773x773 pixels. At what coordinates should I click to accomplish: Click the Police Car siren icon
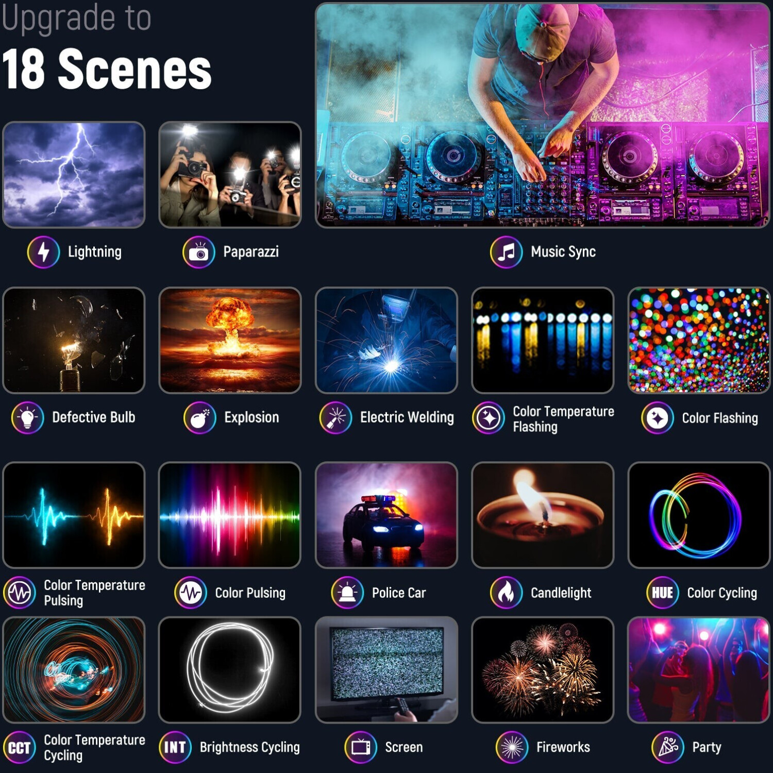pyautogui.click(x=347, y=593)
